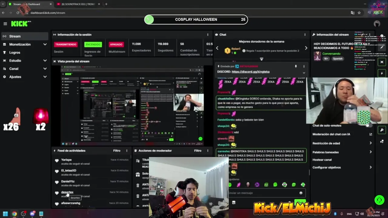Go to next top donor with right arrow
388x218 pixels.
pyautogui.click(x=306, y=48)
